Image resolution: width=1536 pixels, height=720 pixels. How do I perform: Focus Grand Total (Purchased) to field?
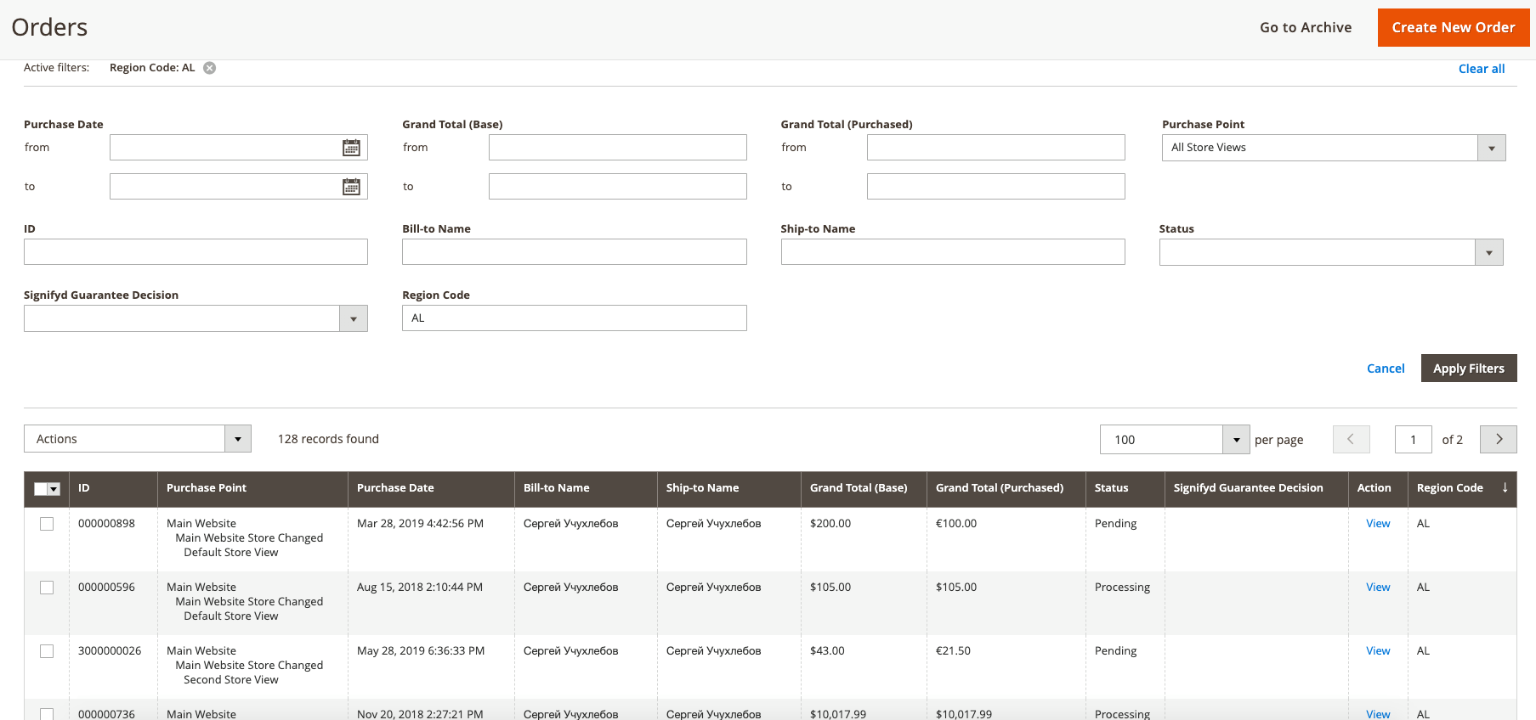pos(996,187)
